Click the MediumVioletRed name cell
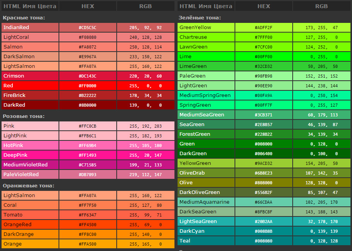 (x=30, y=165)
